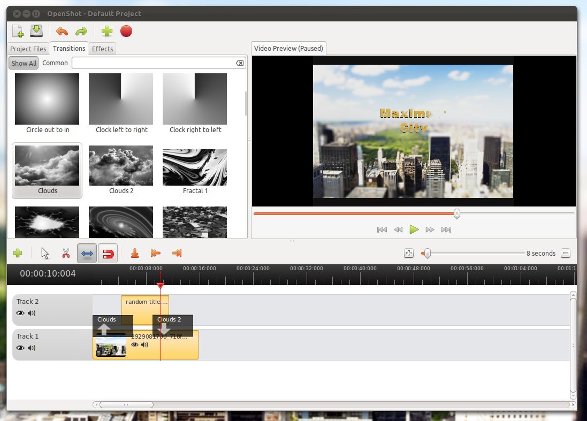The image size is (587, 421).
Task: Mute Track 1 audio speaker
Action: [32, 348]
